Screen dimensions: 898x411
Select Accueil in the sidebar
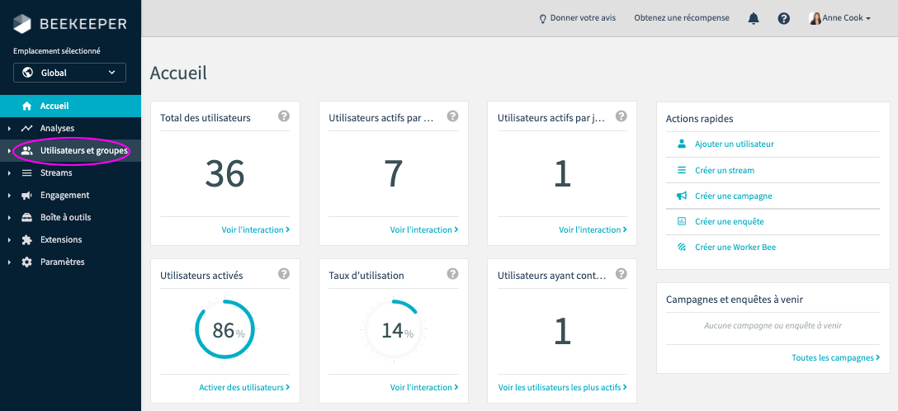54,106
